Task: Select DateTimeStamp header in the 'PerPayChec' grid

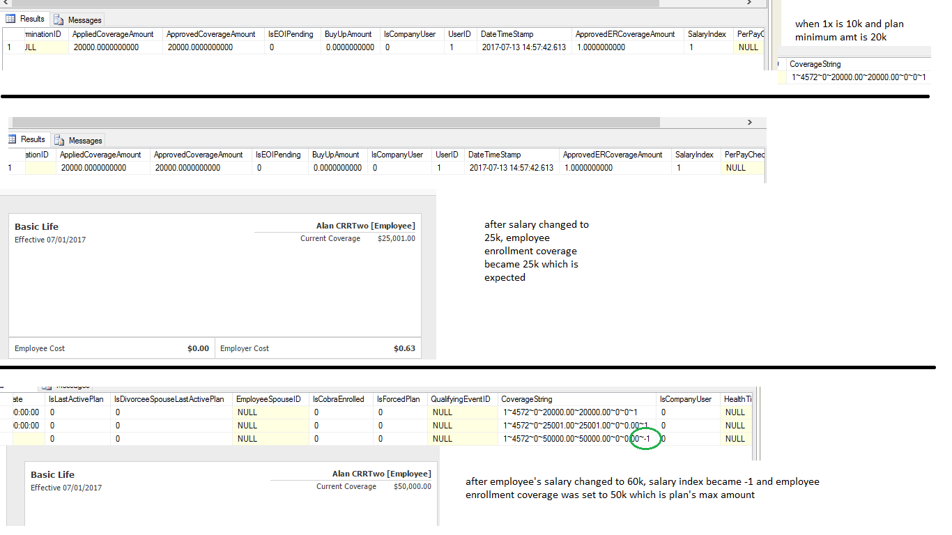Action: [x=511, y=155]
